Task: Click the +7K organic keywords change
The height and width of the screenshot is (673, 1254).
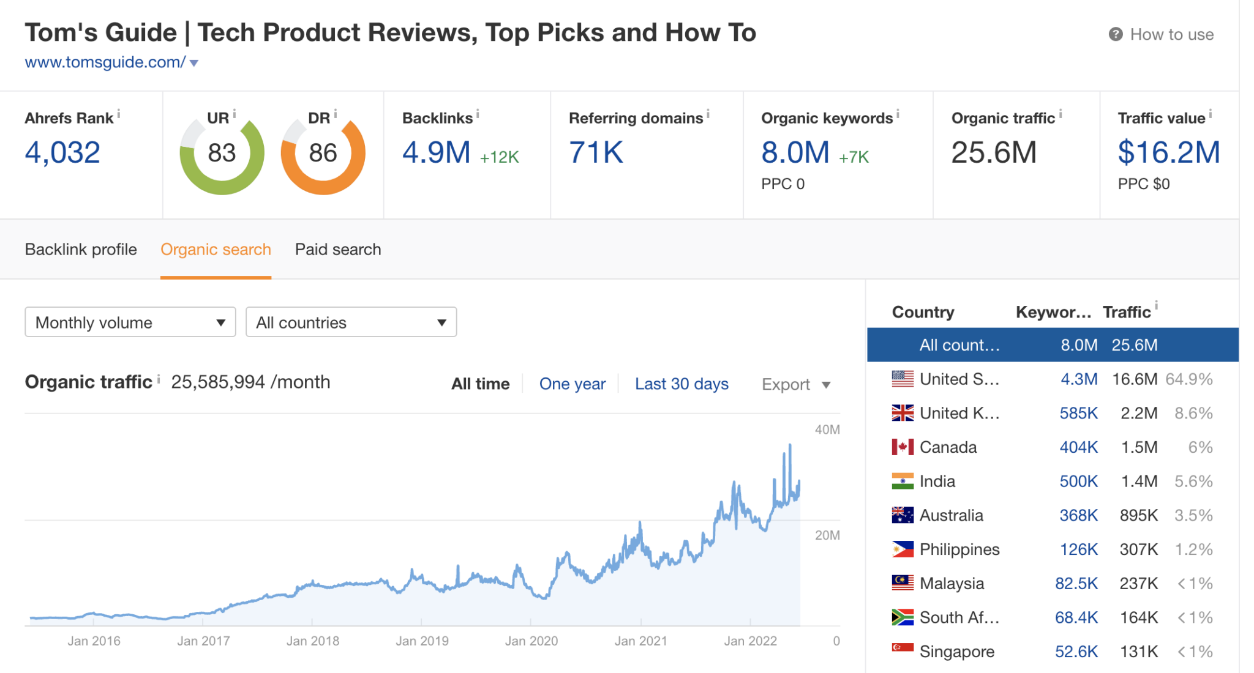Action: (x=854, y=157)
